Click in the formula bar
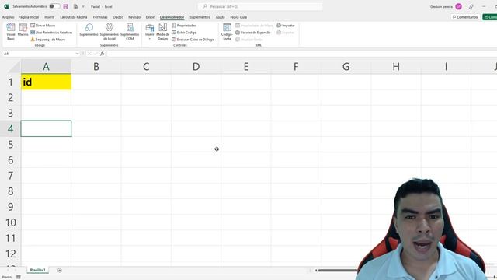This screenshot has width=497, height=280. (301, 54)
